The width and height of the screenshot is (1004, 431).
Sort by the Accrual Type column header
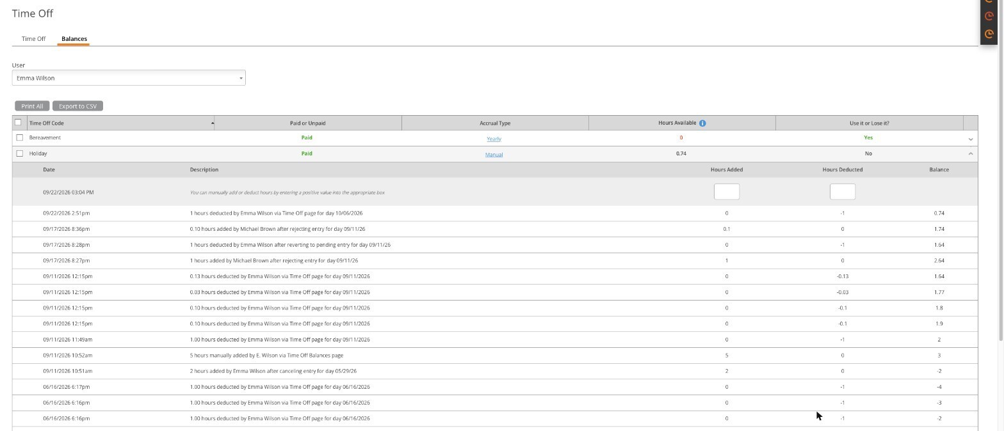(495, 123)
